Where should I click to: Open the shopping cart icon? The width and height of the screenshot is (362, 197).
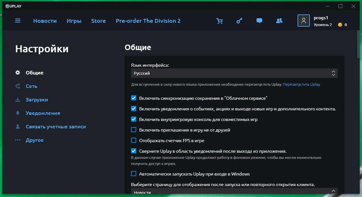pyautogui.click(x=219, y=21)
